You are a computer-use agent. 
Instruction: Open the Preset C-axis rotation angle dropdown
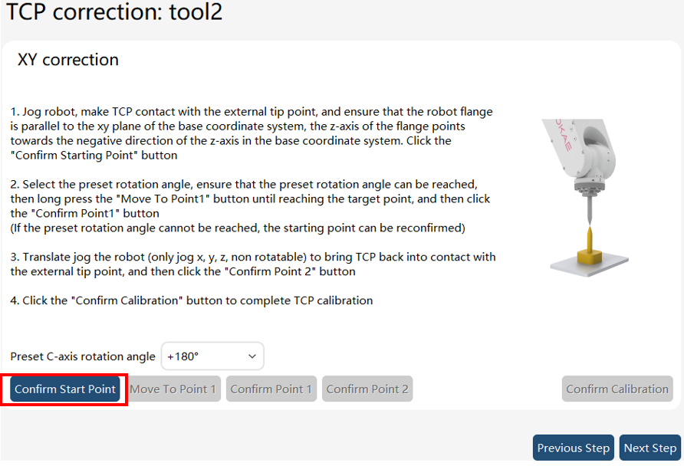point(212,356)
